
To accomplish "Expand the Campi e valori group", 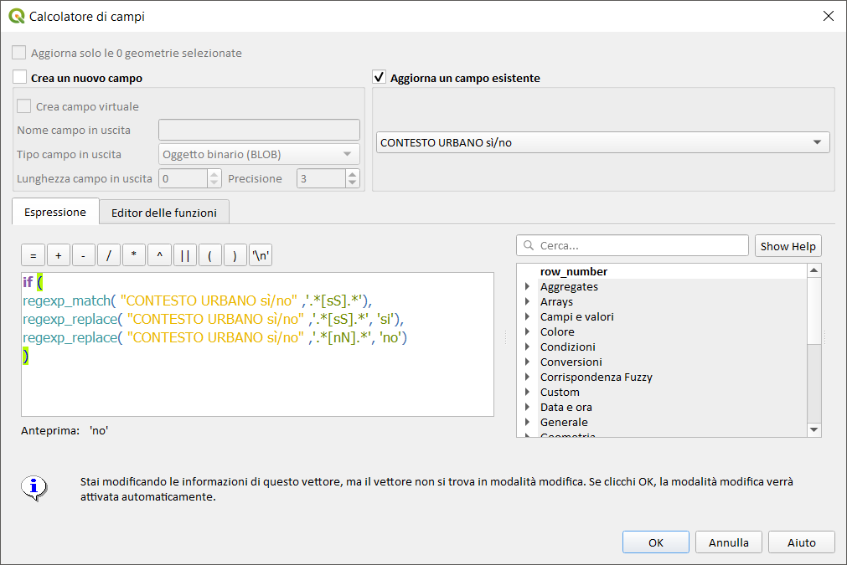I will pos(528,317).
